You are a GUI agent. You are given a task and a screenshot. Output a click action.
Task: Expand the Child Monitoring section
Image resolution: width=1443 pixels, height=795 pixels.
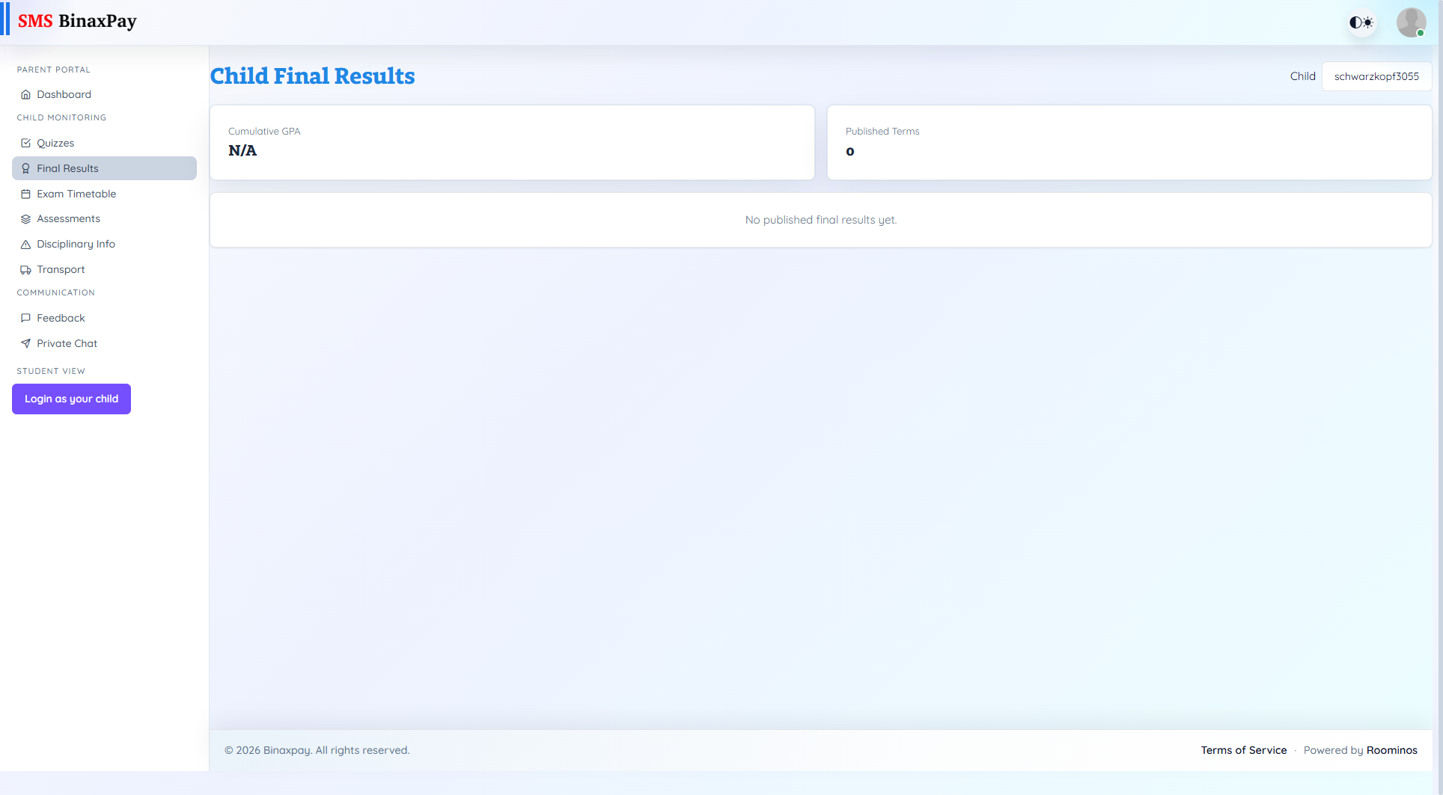click(61, 117)
